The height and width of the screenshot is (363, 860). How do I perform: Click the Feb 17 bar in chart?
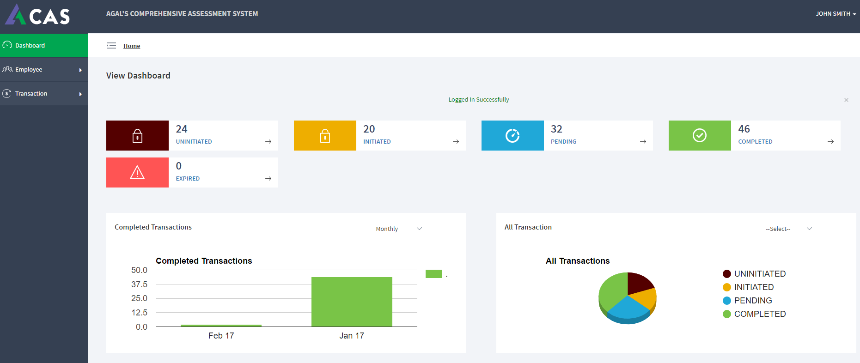click(x=221, y=326)
